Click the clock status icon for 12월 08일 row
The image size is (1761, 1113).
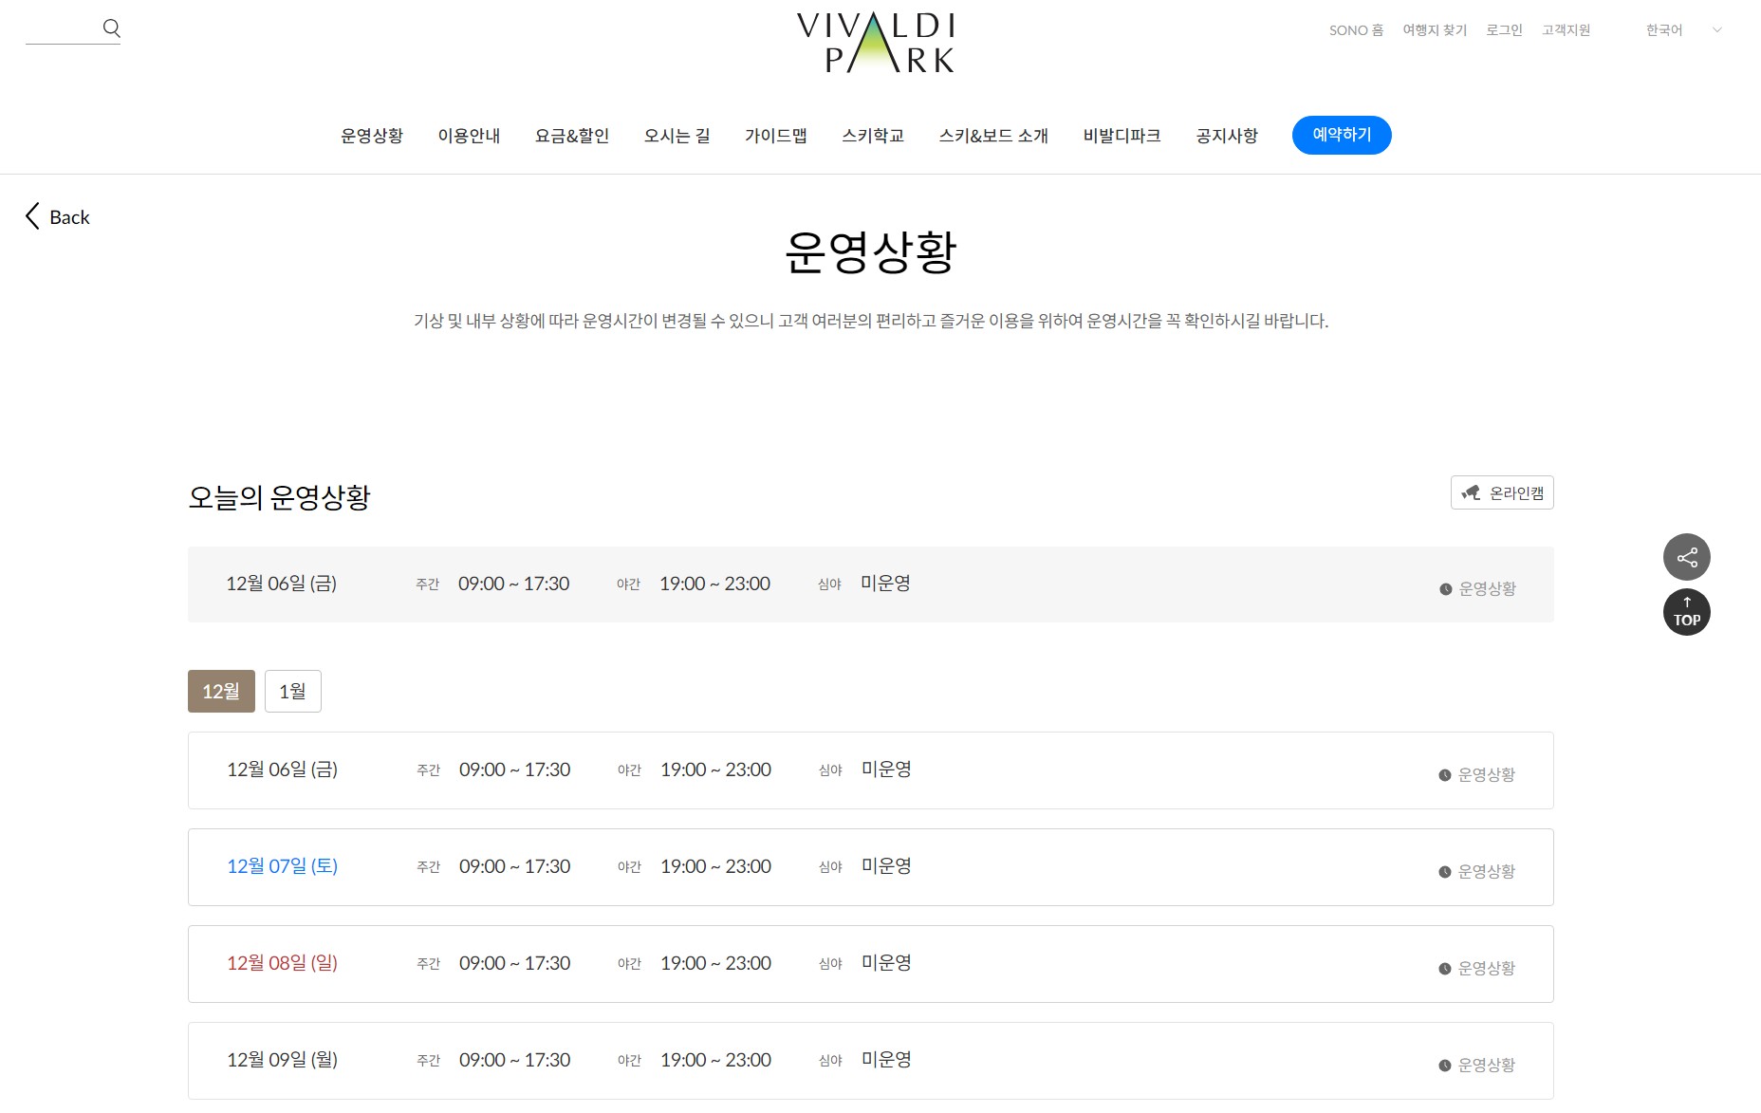coord(1444,968)
